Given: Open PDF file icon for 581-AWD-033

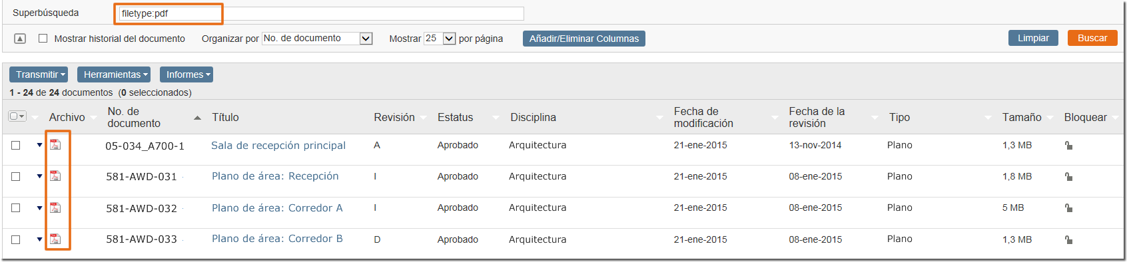Looking at the screenshot, I should pyautogui.click(x=55, y=239).
